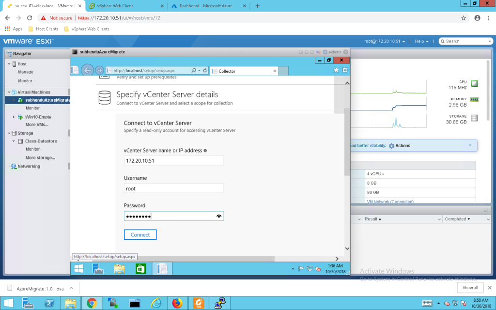Screen dimensions: 496x310
Task: Open the Chrome profile account icon
Action: (x=477, y=18)
